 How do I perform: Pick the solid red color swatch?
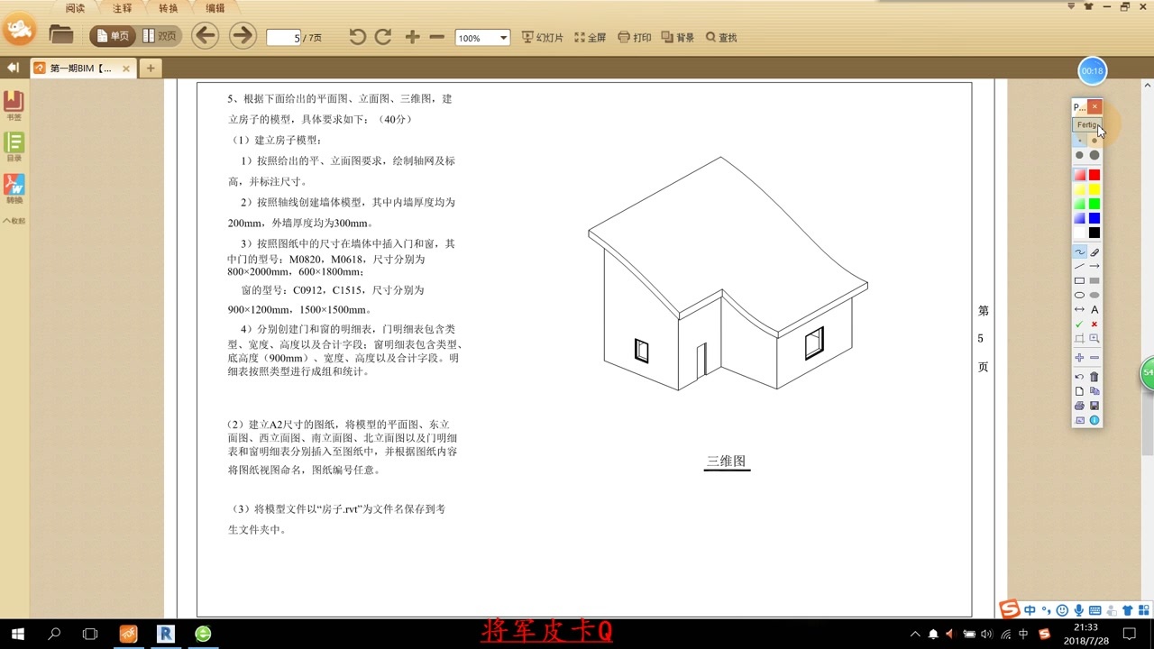(1094, 175)
